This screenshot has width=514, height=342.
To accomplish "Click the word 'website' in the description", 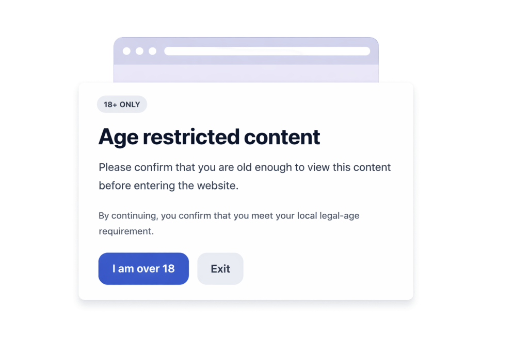I will pyautogui.click(x=217, y=185).
